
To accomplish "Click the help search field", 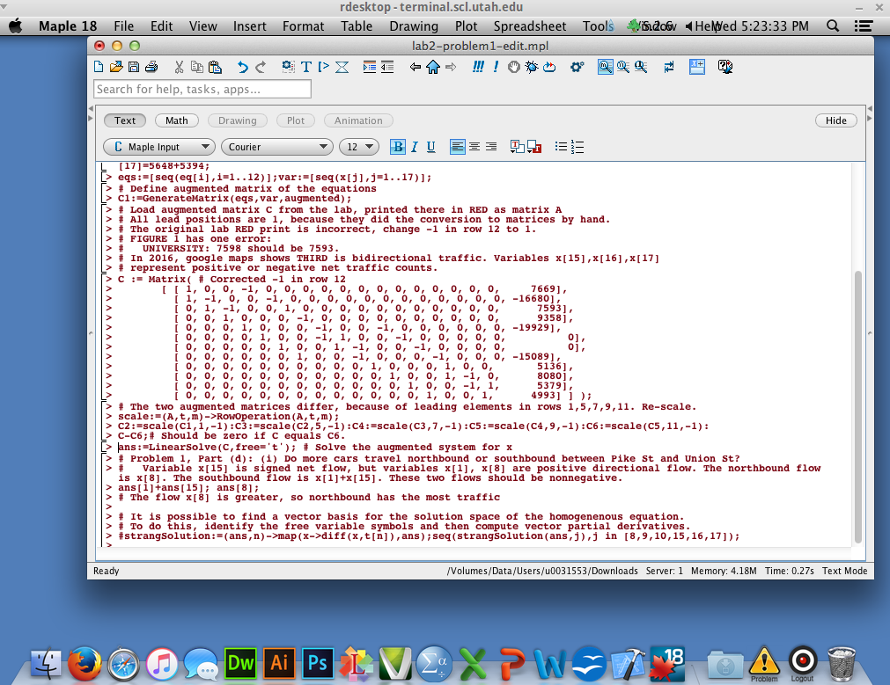I will 202,89.
